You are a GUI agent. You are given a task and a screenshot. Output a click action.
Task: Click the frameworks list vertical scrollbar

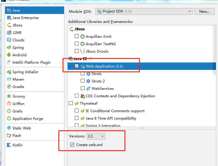pyautogui.click(x=214, y=50)
